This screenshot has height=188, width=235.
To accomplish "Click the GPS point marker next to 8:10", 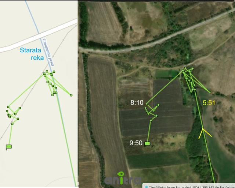I will tap(147, 104).
